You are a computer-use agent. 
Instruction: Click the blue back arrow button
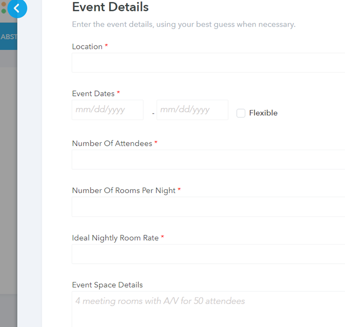pyautogui.click(x=17, y=8)
